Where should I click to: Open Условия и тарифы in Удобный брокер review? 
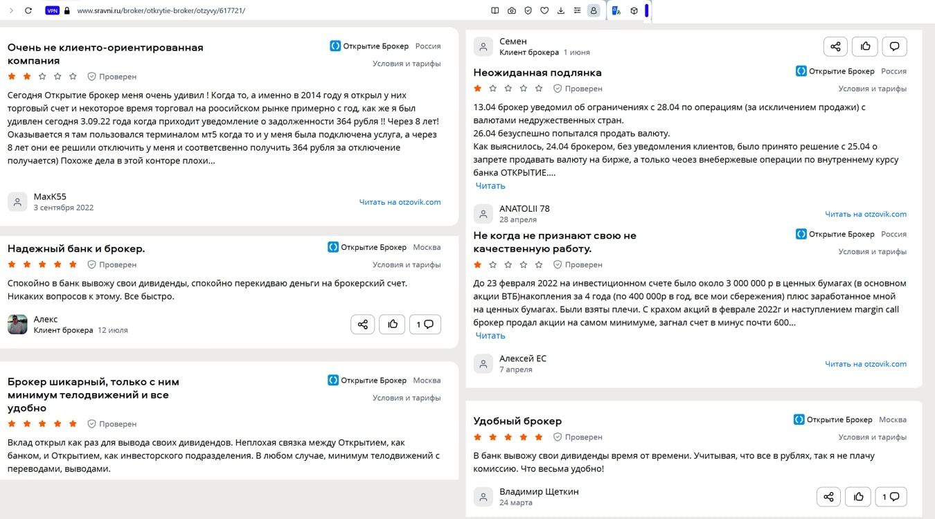[x=873, y=437]
